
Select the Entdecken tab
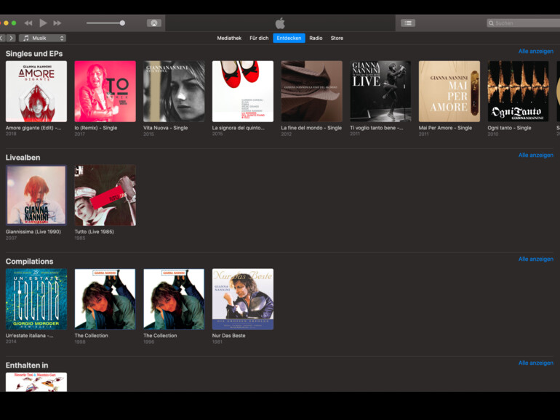(289, 39)
